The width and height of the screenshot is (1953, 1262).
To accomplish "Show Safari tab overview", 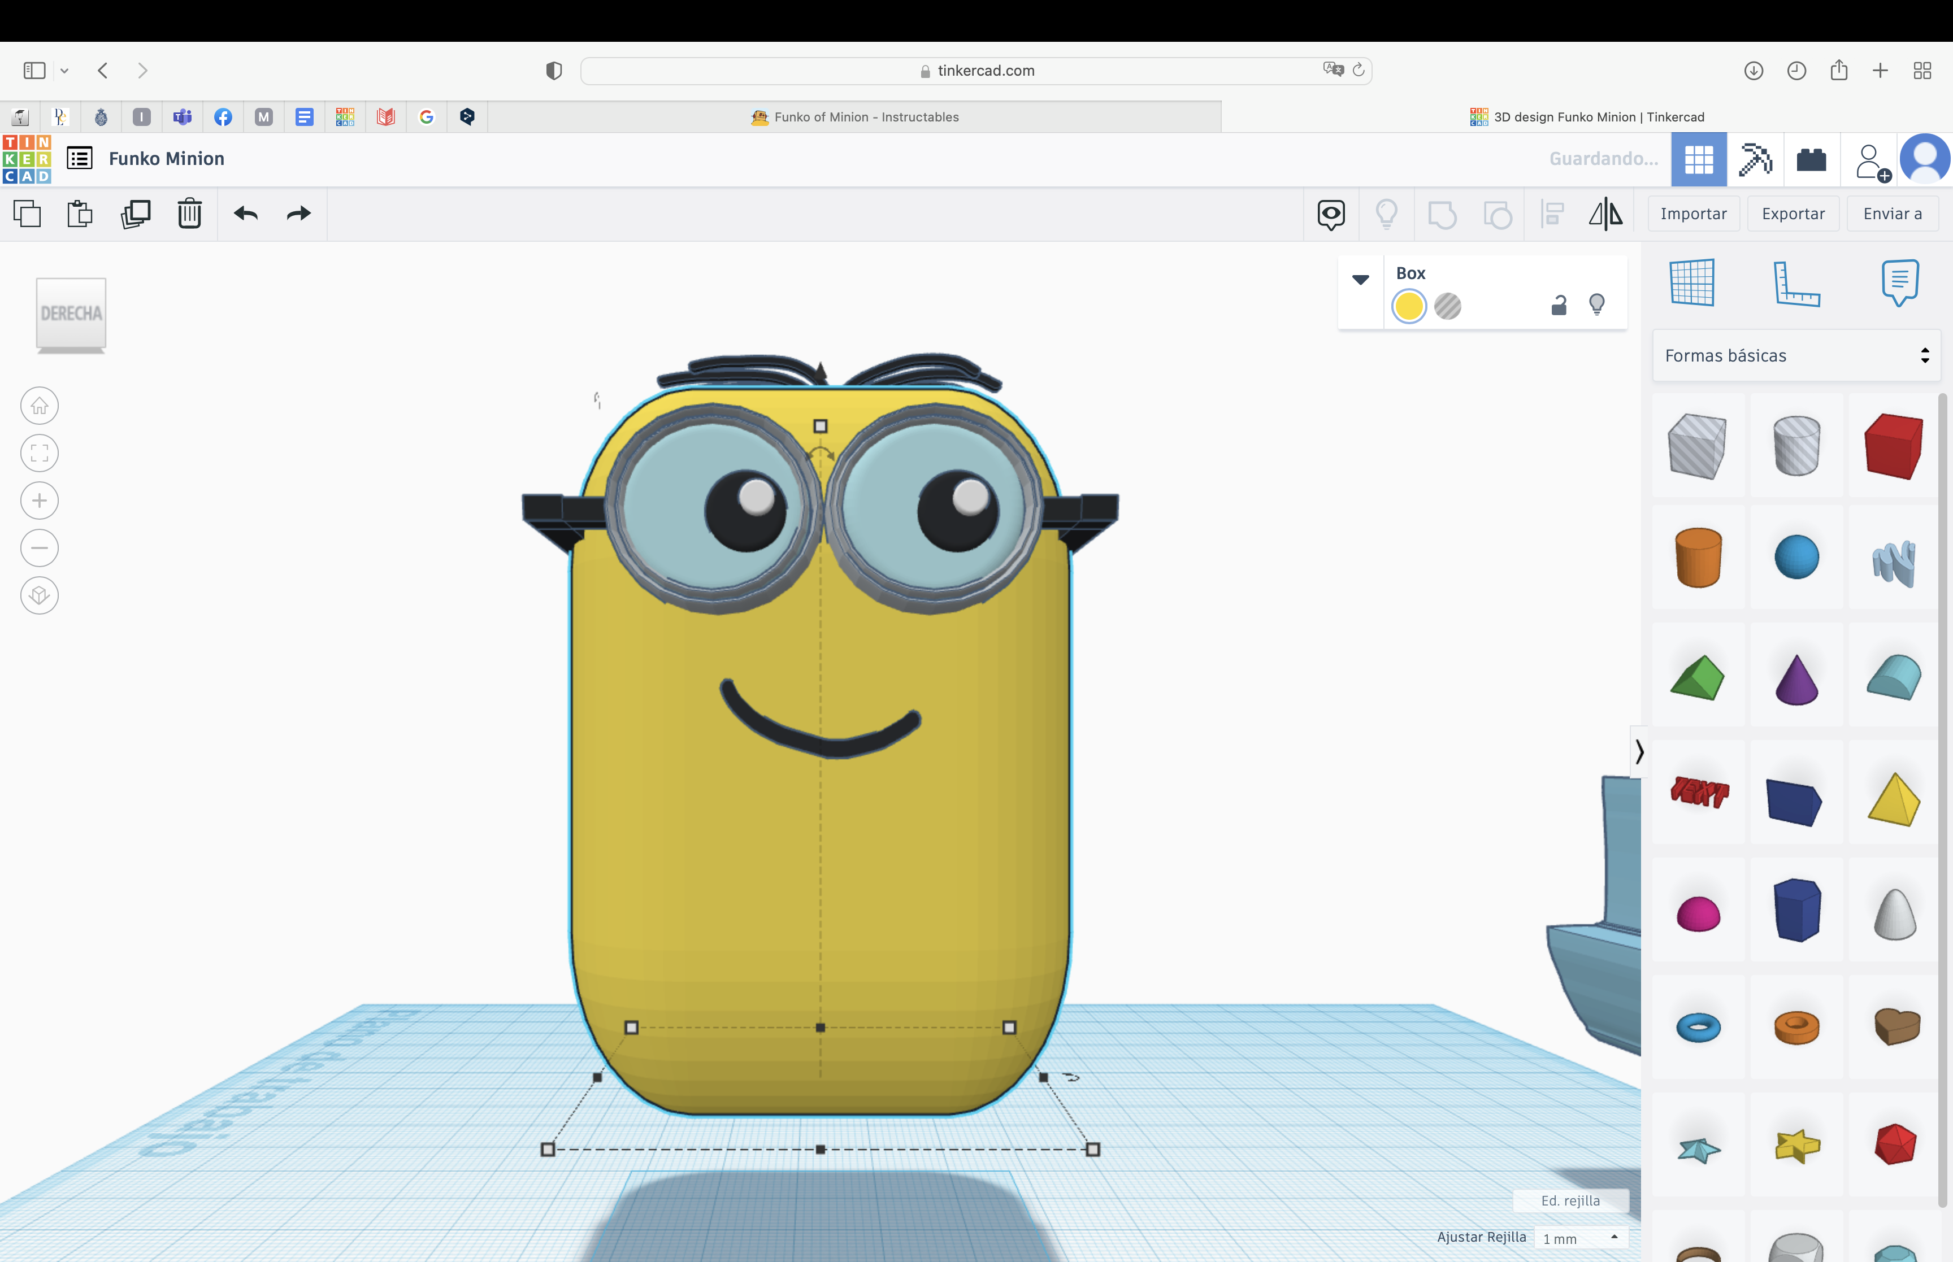I will click(x=1922, y=71).
